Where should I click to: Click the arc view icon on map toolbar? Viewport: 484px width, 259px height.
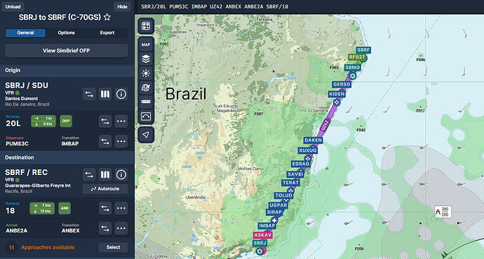pyautogui.click(x=146, y=116)
